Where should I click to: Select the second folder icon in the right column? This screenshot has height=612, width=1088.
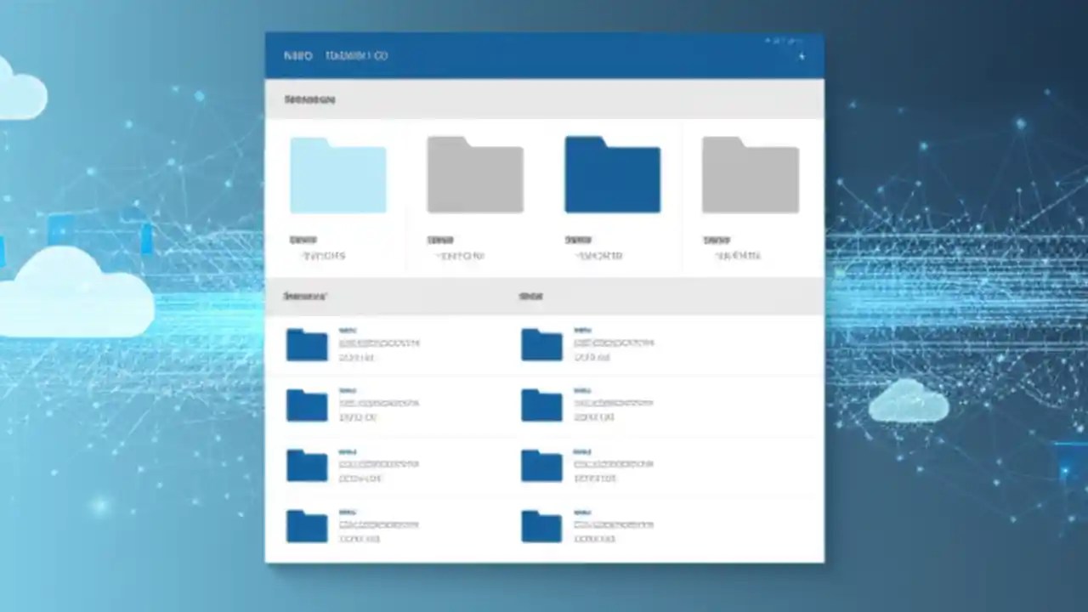(541, 405)
